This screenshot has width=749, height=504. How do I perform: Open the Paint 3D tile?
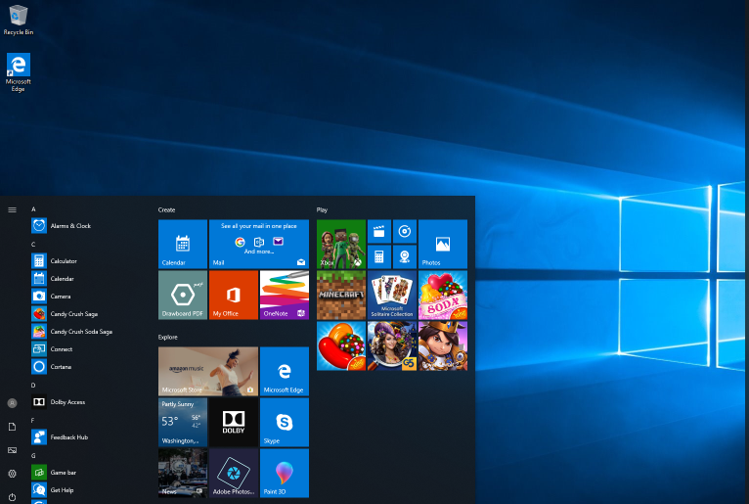(x=284, y=474)
